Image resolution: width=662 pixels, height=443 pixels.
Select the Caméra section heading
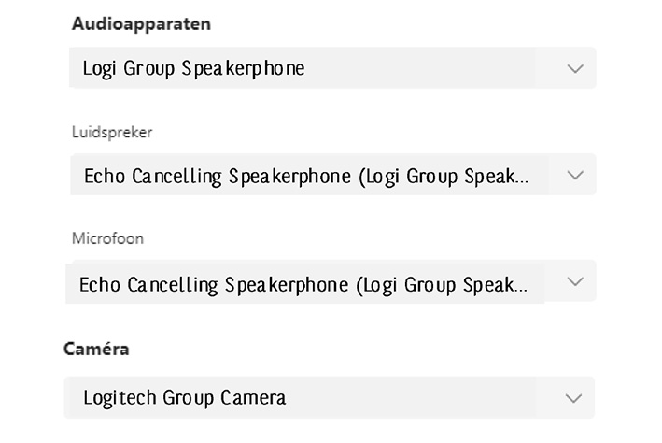96,349
